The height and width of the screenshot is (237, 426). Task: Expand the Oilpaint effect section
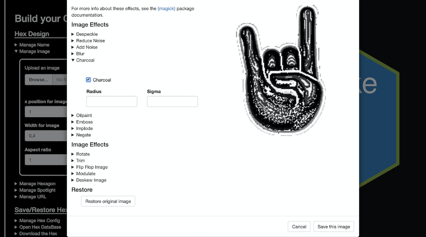tap(83, 116)
